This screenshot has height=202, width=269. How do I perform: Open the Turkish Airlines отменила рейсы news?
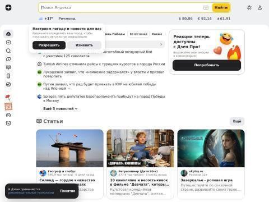click(x=104, y=64)
